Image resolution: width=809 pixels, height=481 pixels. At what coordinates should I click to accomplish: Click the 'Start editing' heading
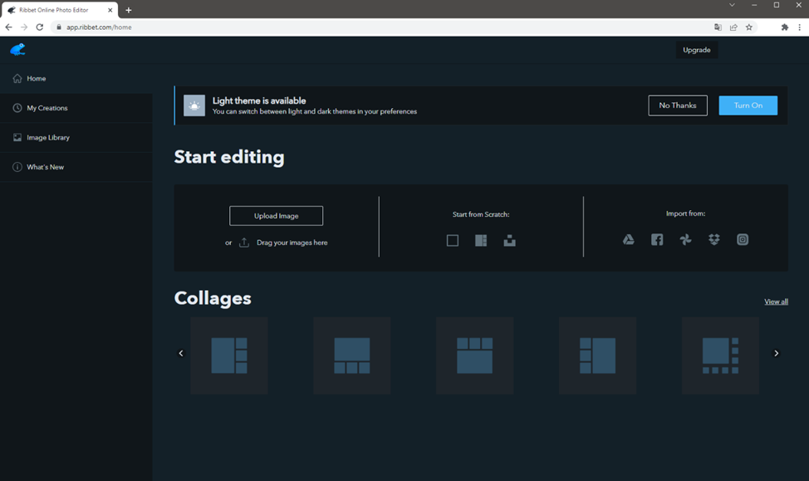click(x=229, y=157)
